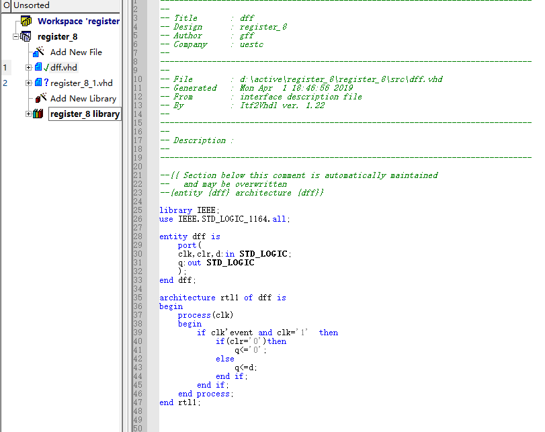Click the 'architecture' keyword in the code
Screen dimensions: 545x432
tap(187, 298)
